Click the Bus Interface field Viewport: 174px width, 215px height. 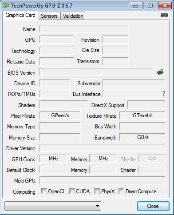pos(131,94)
